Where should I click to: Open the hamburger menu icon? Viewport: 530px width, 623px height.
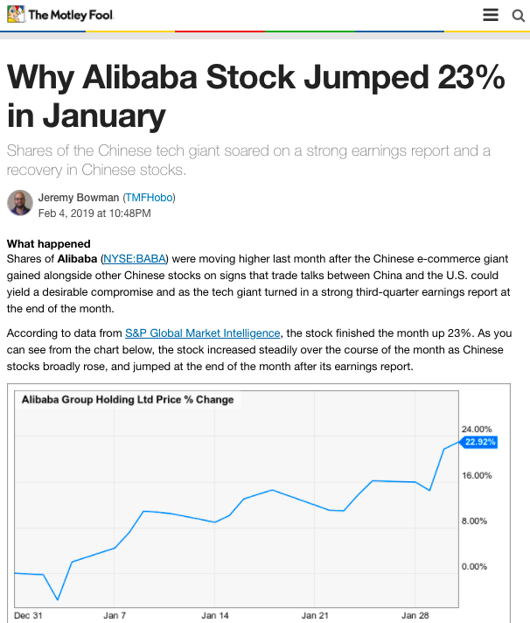point(491,15)
